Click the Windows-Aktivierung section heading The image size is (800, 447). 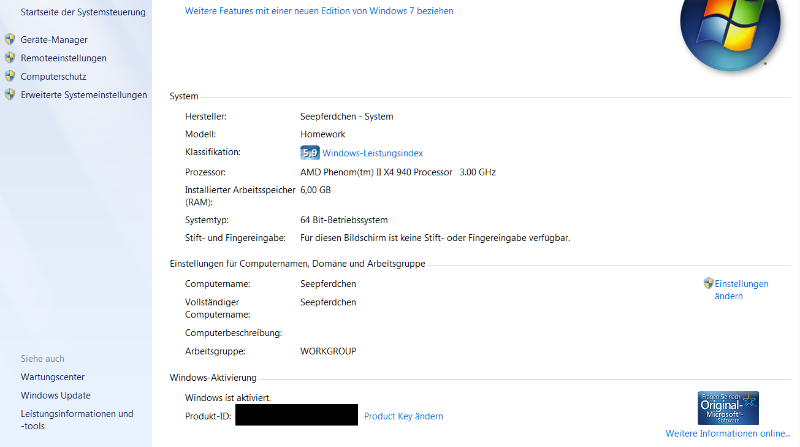click(x=213, y=378)
